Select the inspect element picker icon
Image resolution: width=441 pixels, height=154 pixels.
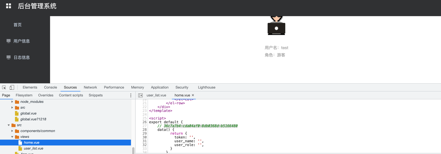[4, 87]
